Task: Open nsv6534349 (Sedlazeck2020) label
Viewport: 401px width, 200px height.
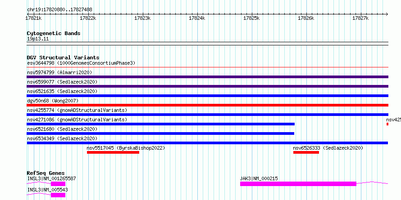Action: click(x=62, y=138)
